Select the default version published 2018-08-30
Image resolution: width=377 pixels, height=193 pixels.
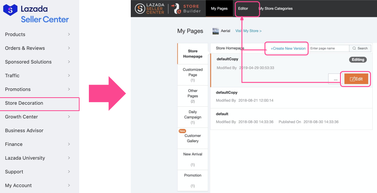pyautogui.click(x=291, y=119)
